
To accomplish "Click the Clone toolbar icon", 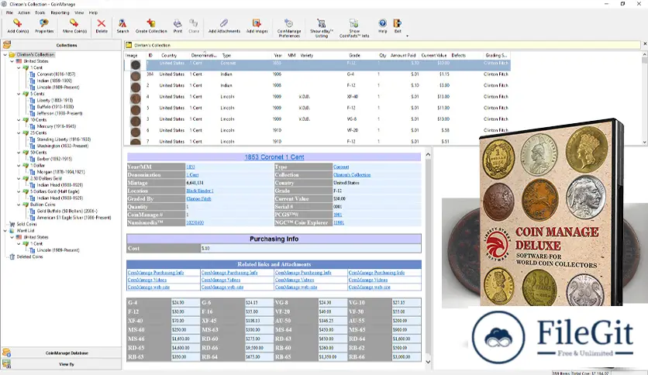I will pos(194,23).
